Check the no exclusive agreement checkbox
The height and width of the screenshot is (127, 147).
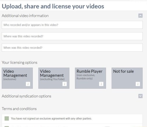pyautogui.click(x=7, y=118)
